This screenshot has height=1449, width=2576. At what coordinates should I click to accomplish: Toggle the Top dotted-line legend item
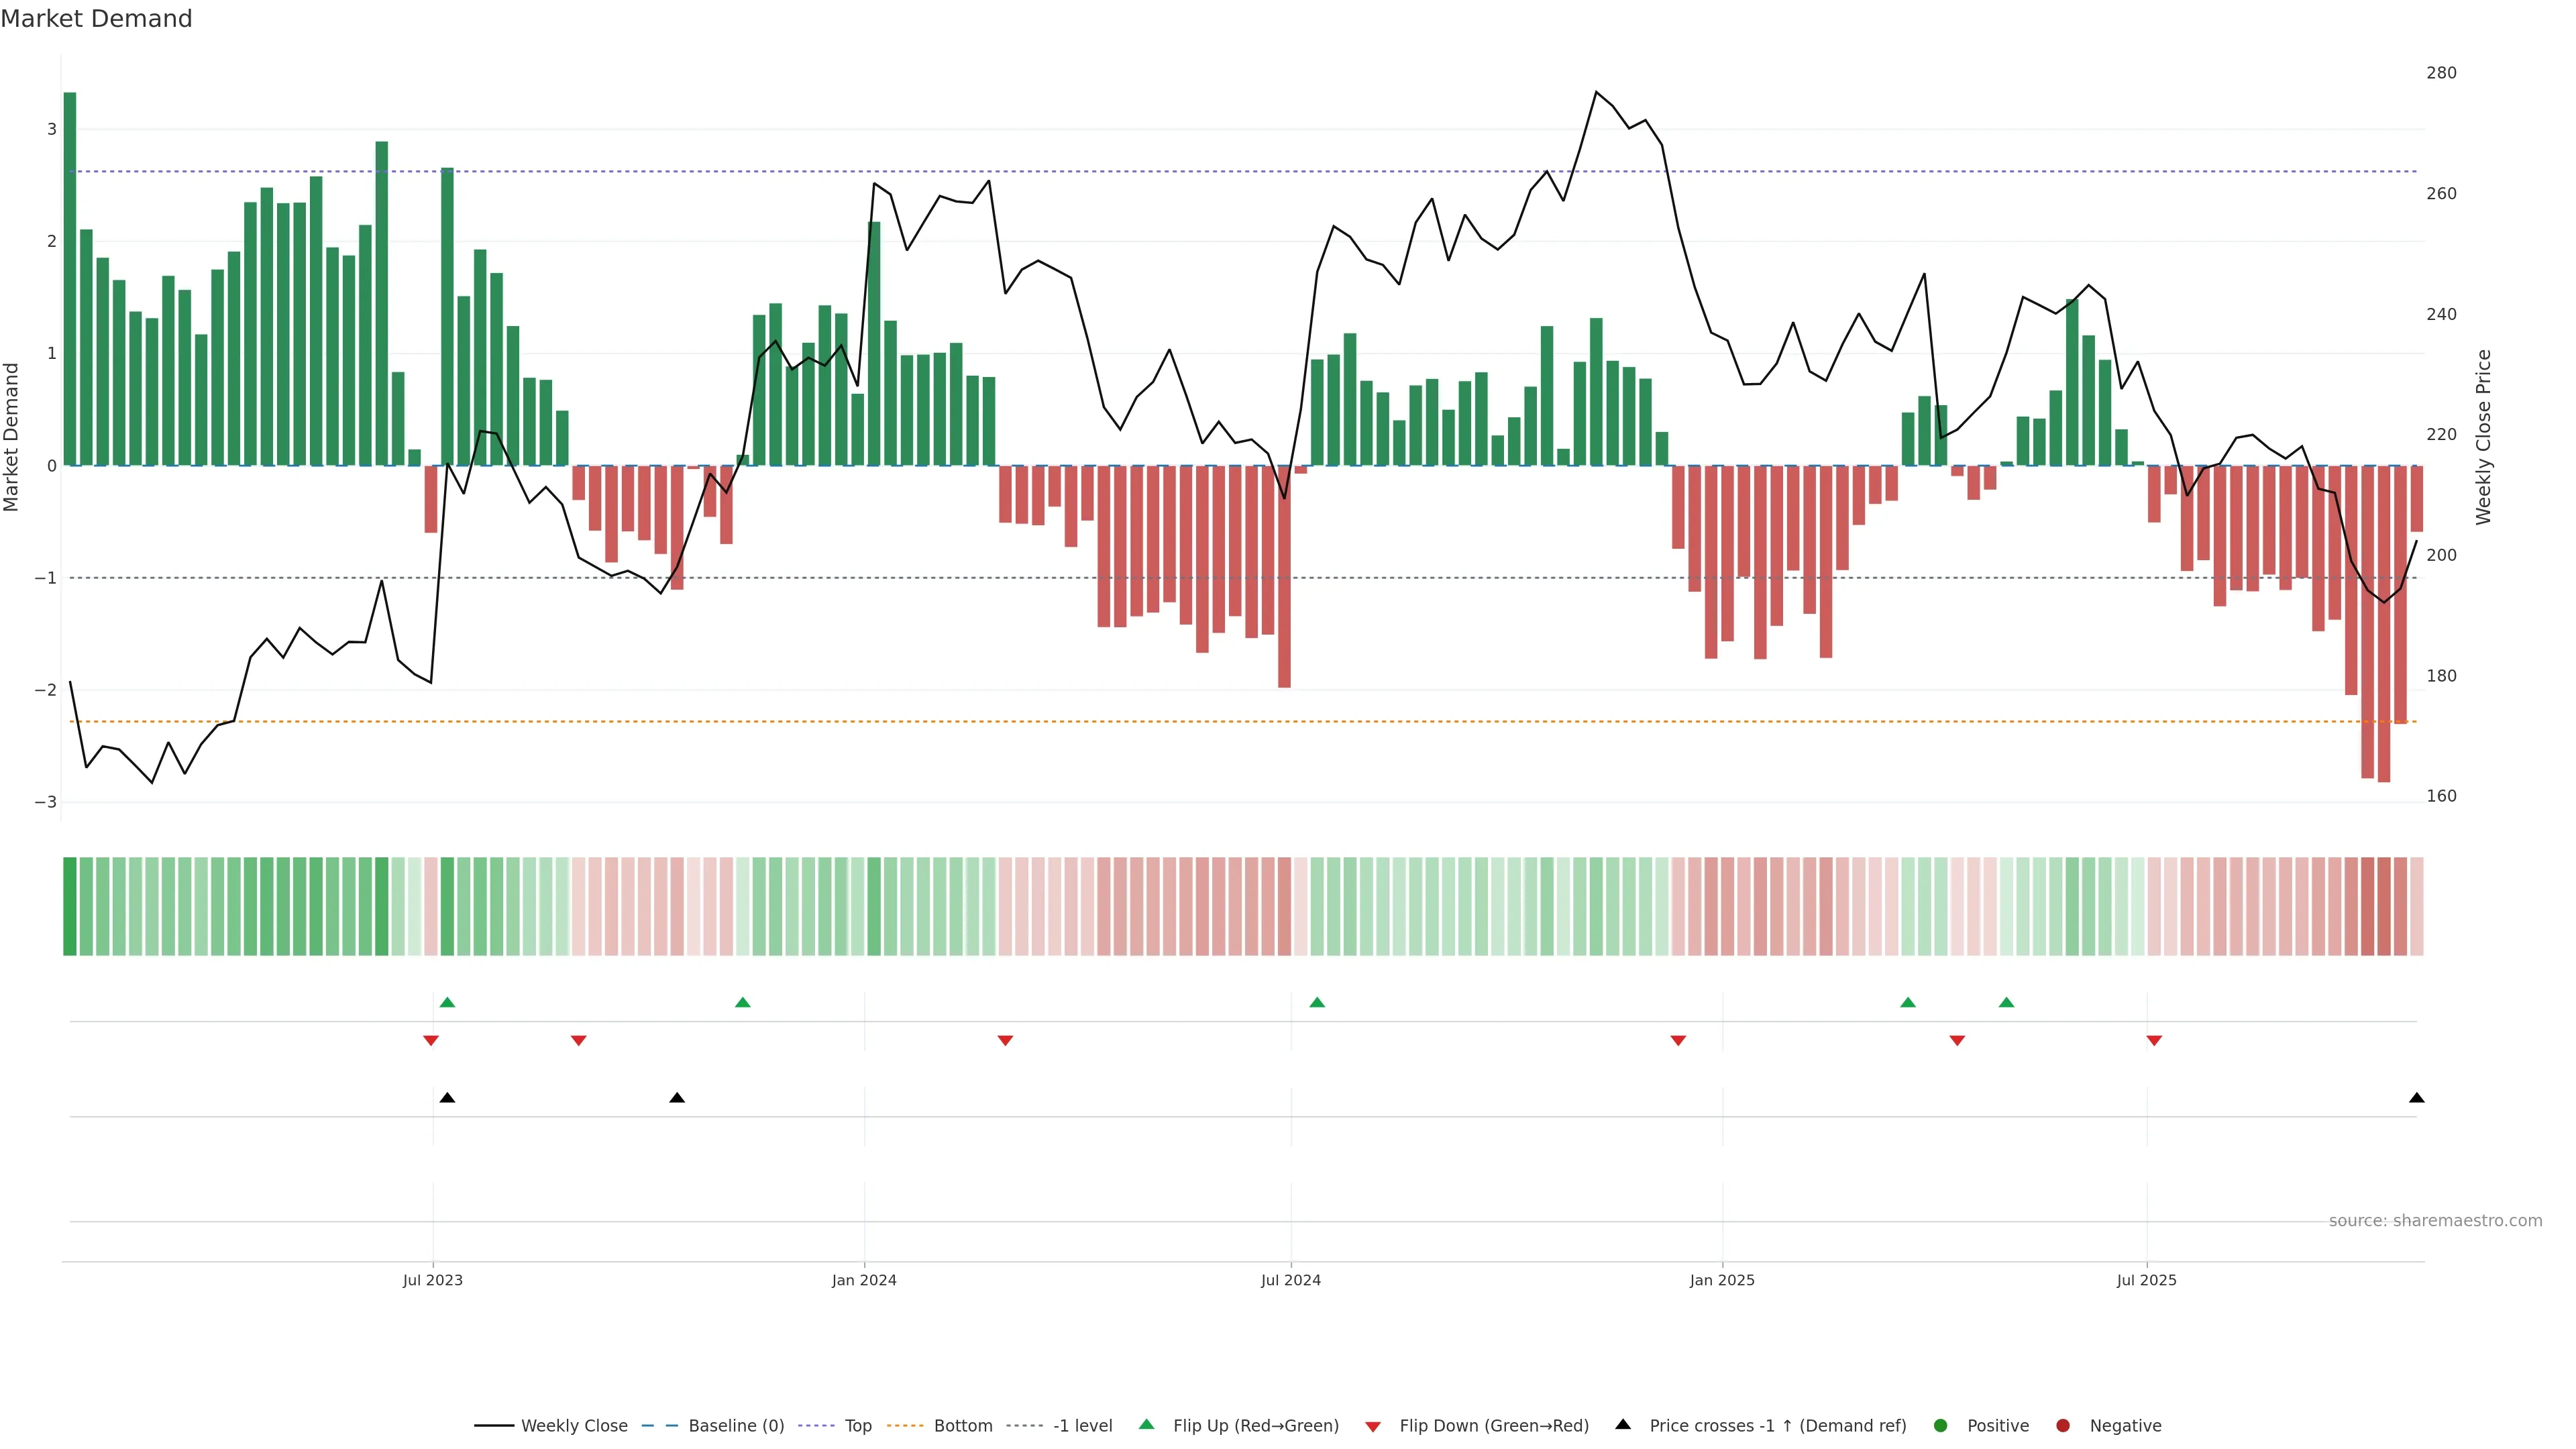point(857,1426)
